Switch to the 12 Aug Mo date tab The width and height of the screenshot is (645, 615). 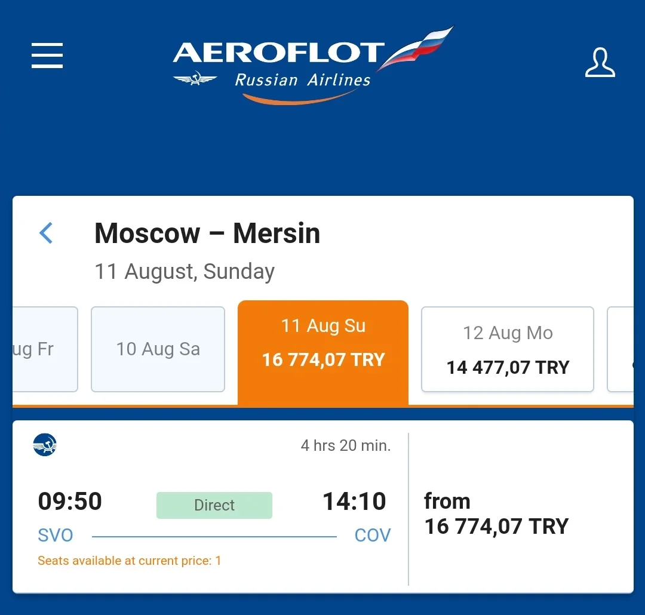[x=508, y=349]
